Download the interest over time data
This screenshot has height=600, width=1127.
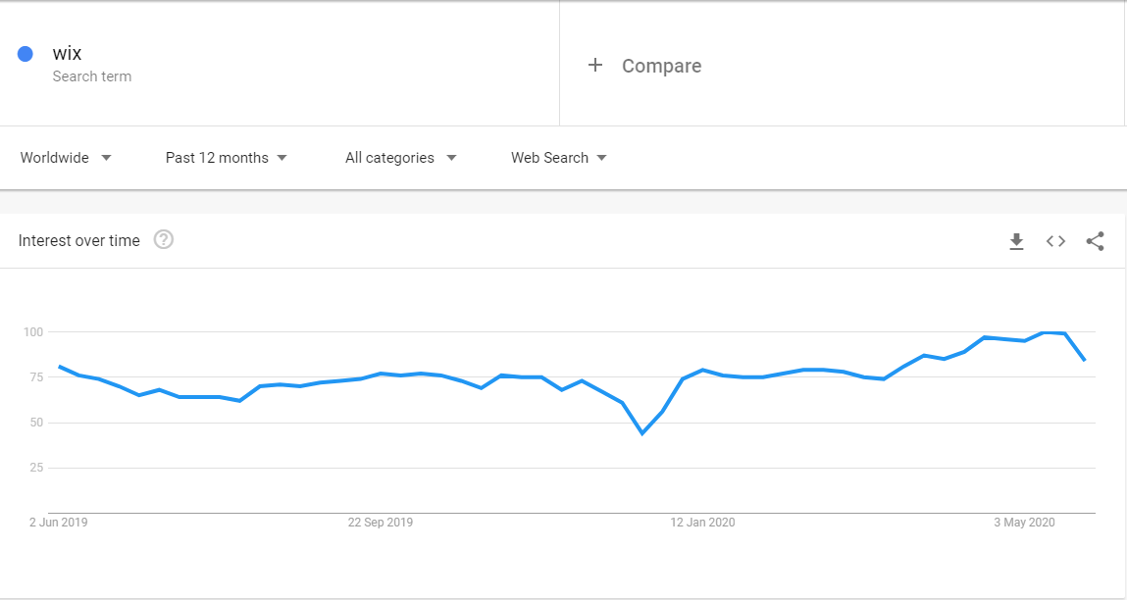(x=1016, y=241)
